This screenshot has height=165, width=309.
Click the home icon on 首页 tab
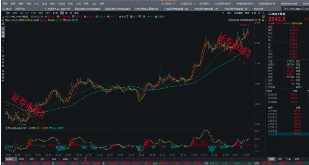[4, 9]
